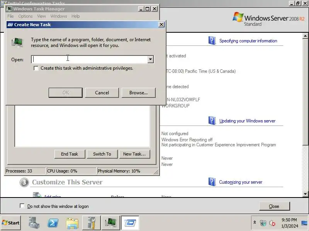Enable administrative privileges checkbox
309x231 pixels.
tap(36, 68)
